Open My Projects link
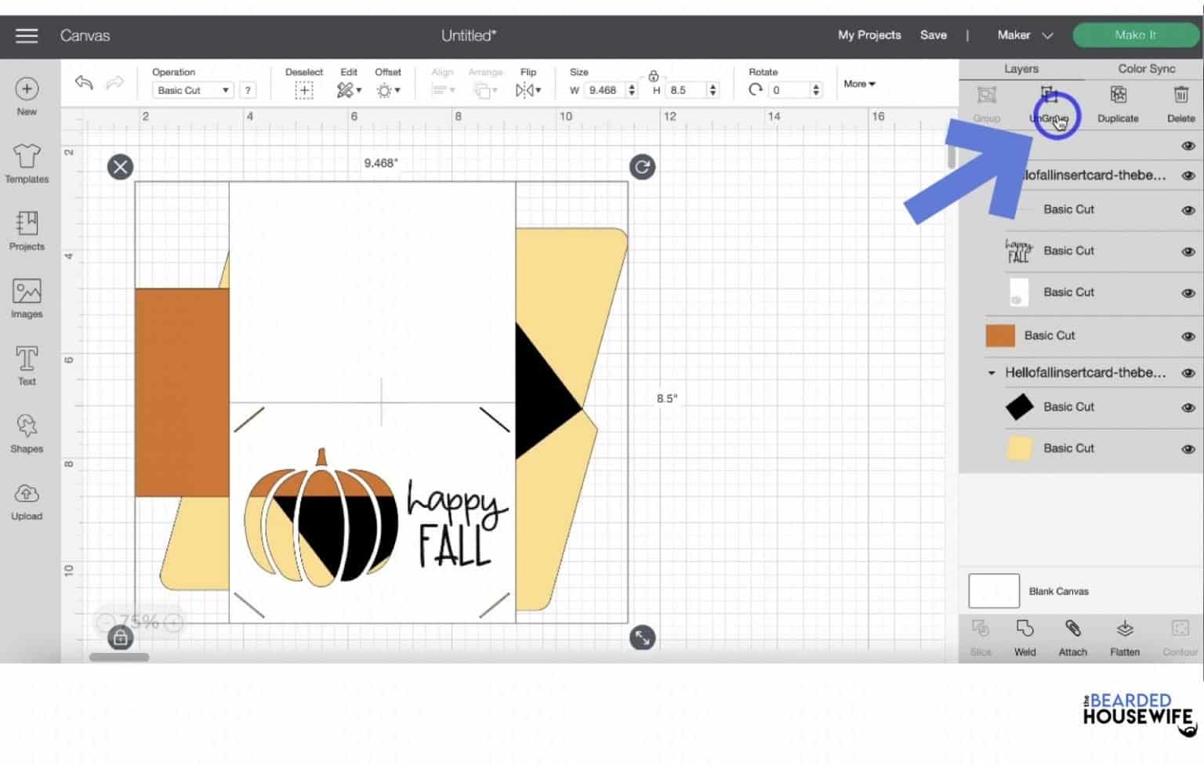The image size is (1204, 765). coord(869,35)
